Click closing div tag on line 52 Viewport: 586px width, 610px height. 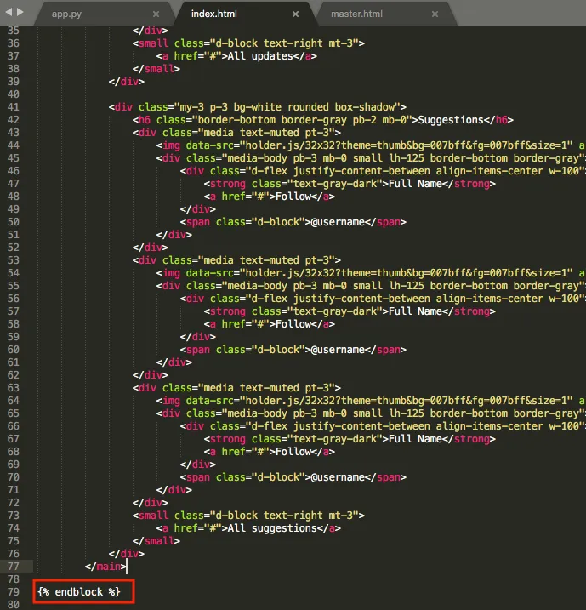(150, 248)
